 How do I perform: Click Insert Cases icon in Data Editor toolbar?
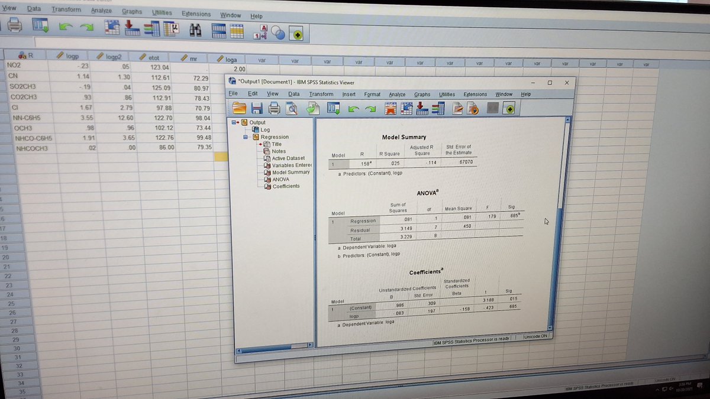(x=219, y=31)
